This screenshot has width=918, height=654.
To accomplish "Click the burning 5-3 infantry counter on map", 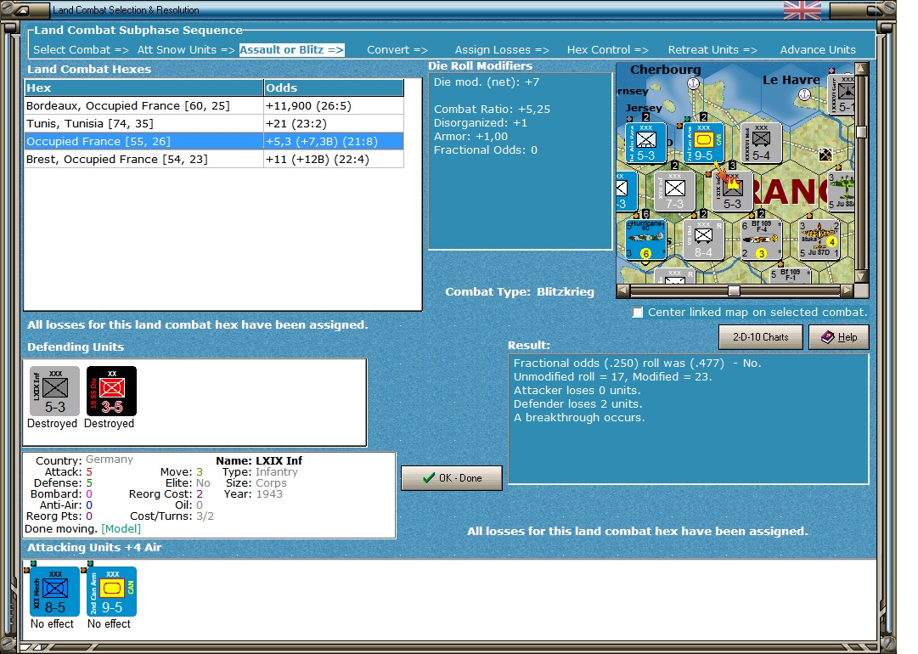I will [x=732, y=191].
